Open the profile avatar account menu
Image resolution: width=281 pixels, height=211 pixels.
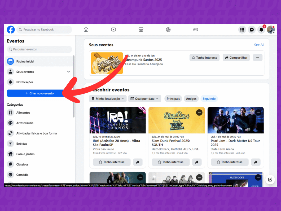click(271, 30)
